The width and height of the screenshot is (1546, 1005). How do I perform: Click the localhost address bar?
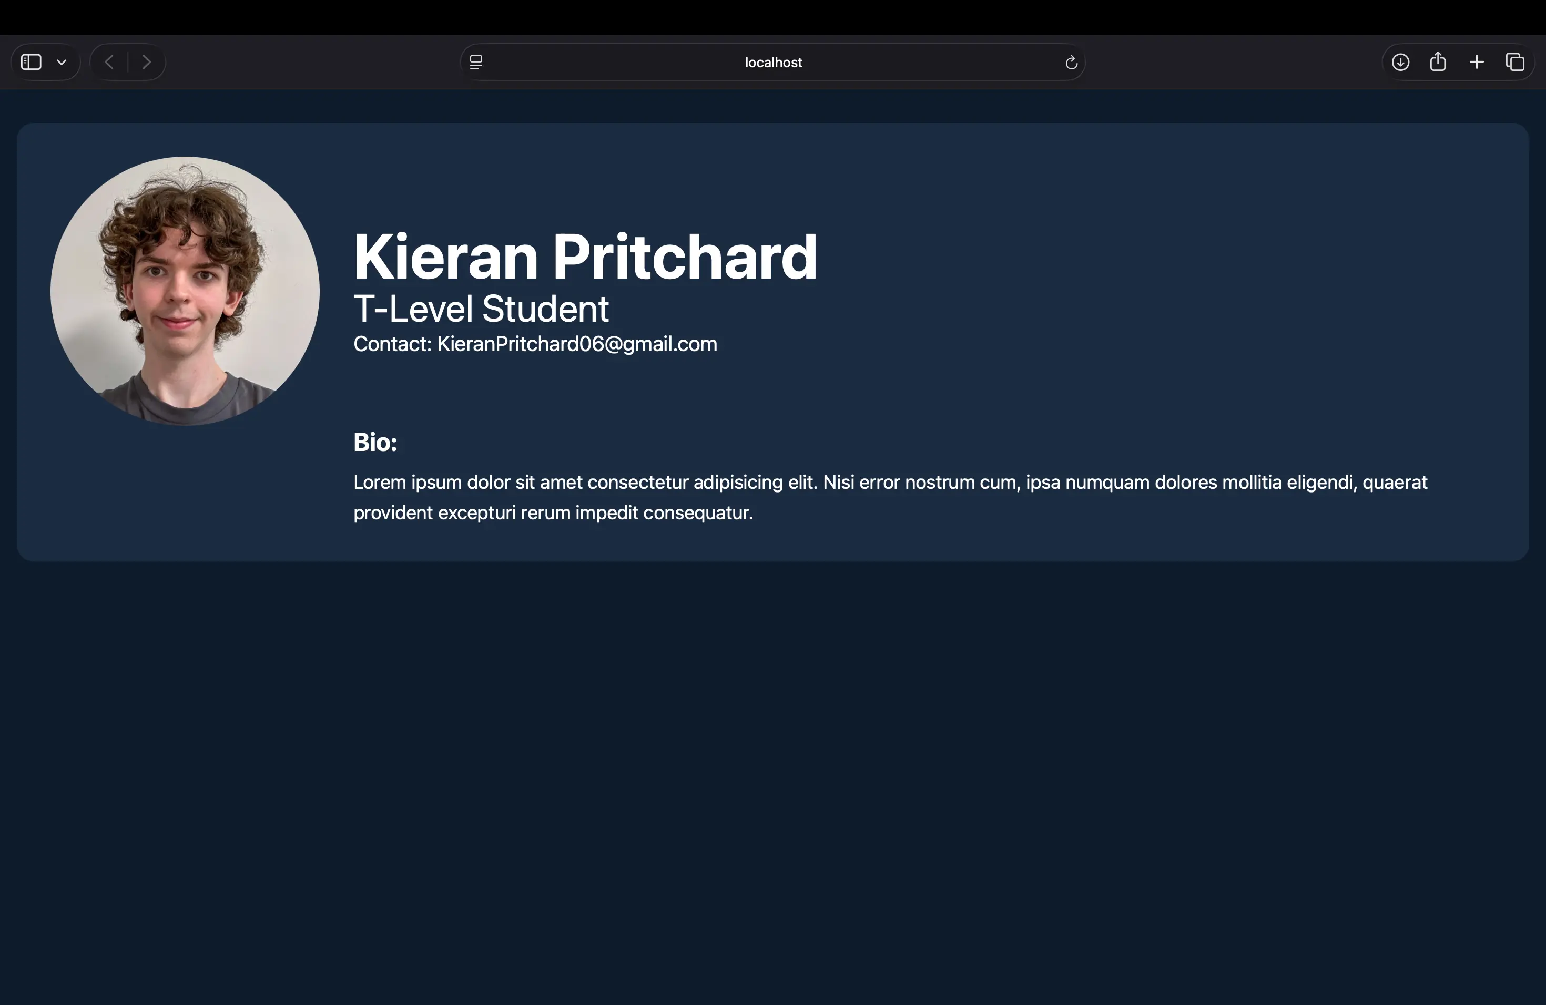click(x=772, y=61)
